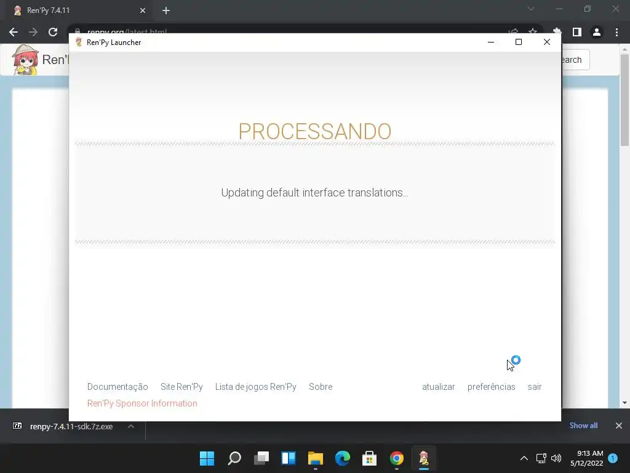Open Chrome profile avatar
The image size is (630, 473).
point(597,32)
